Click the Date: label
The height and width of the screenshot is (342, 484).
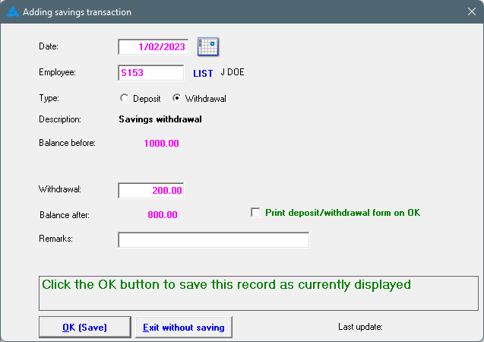[49, 46]
